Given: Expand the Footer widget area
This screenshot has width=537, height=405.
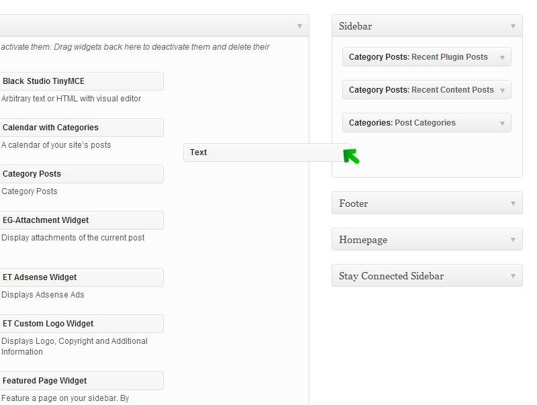Looking at the screenshot, I should pos(513,204).
